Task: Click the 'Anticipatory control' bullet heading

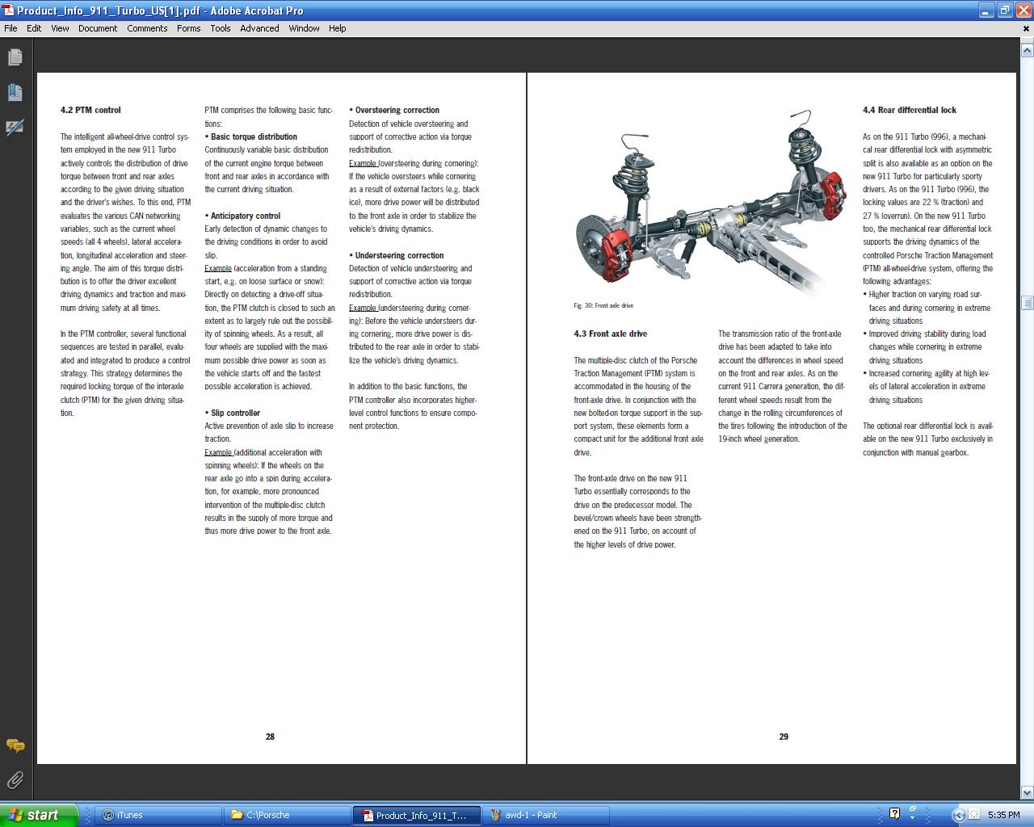Action: coord(246,216)
